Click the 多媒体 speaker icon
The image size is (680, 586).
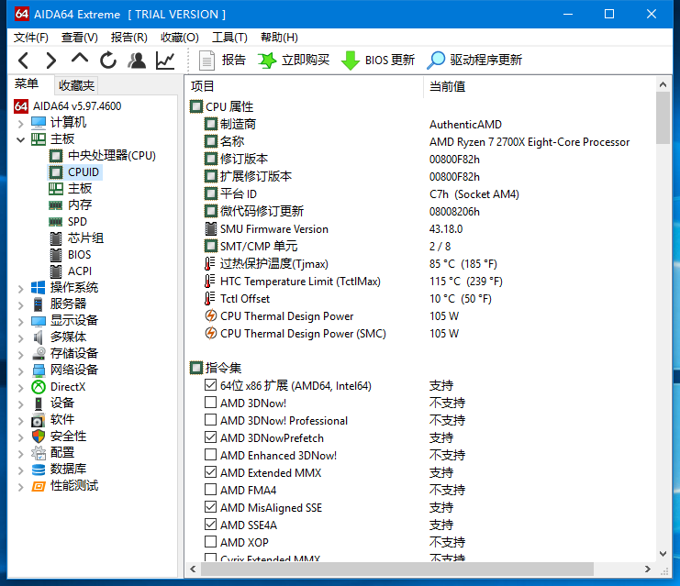[x=39, y=337]
